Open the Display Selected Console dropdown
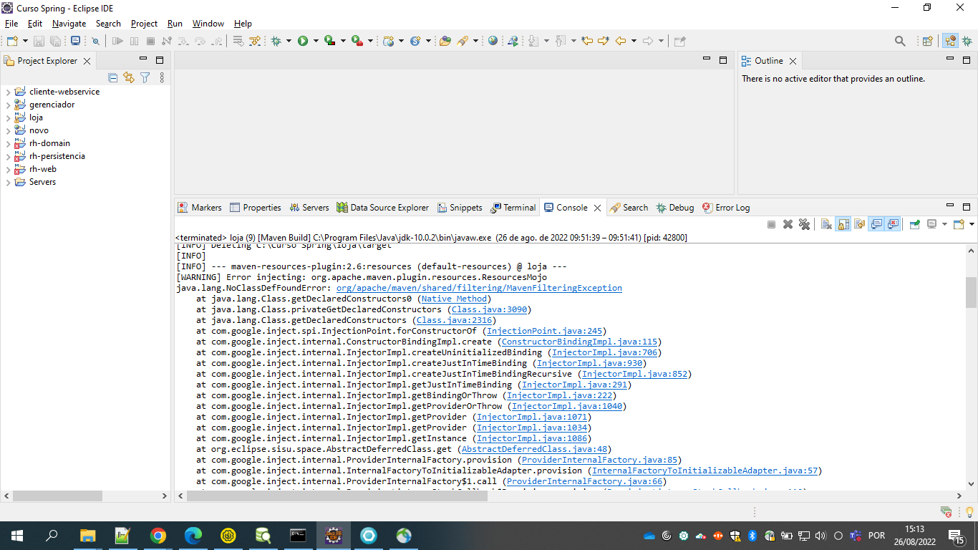 coord(944,224)
